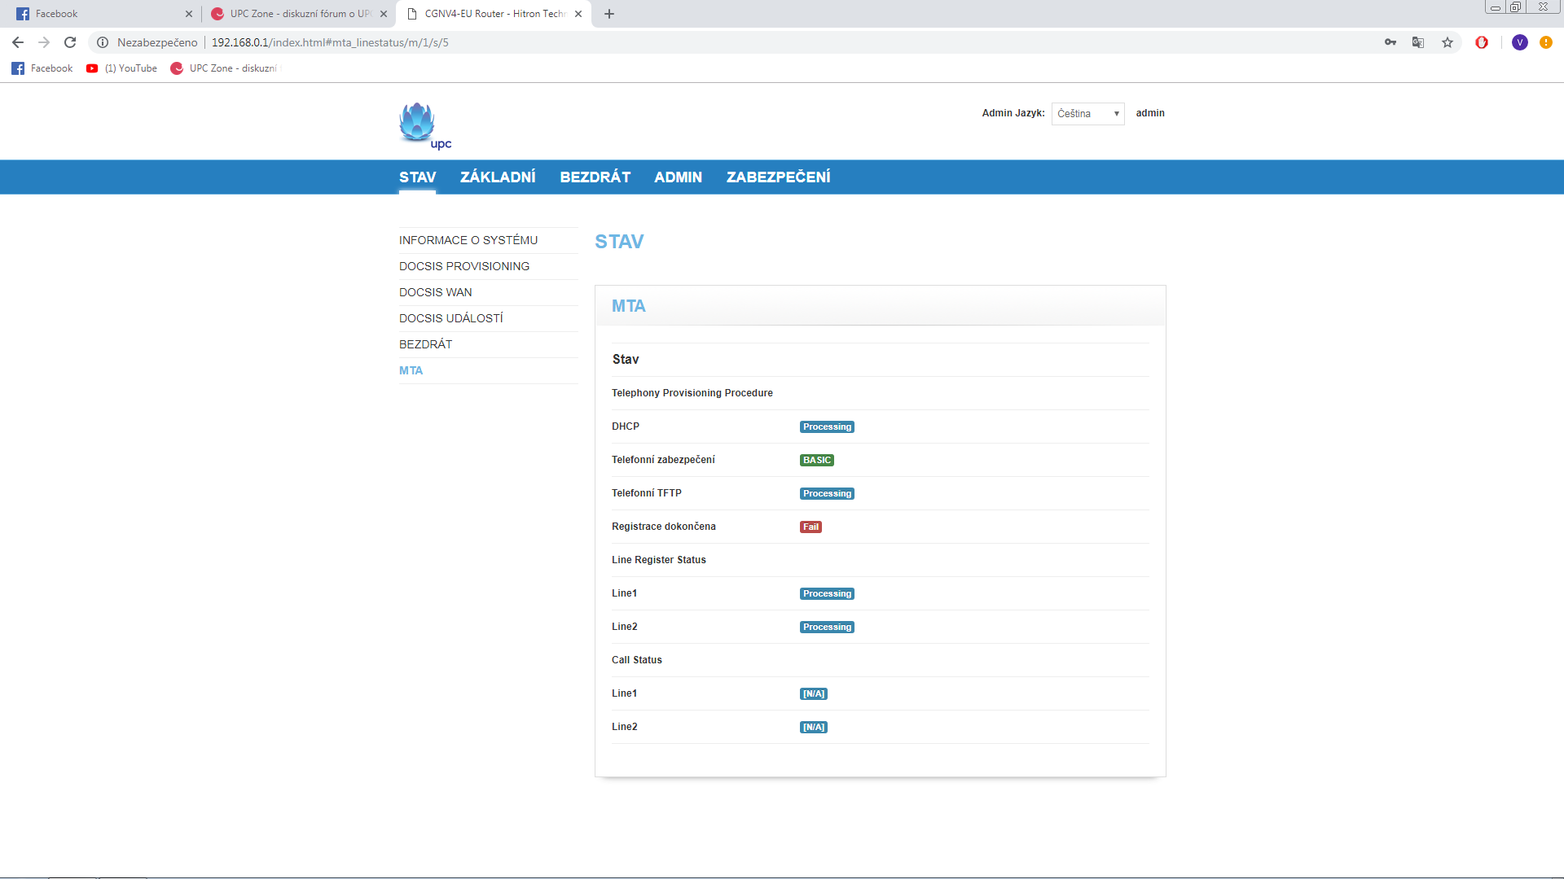Click Line1 register Processing badge
Image resolution: width=1564 pixels, height=879 pixels.
pos(827,593)
